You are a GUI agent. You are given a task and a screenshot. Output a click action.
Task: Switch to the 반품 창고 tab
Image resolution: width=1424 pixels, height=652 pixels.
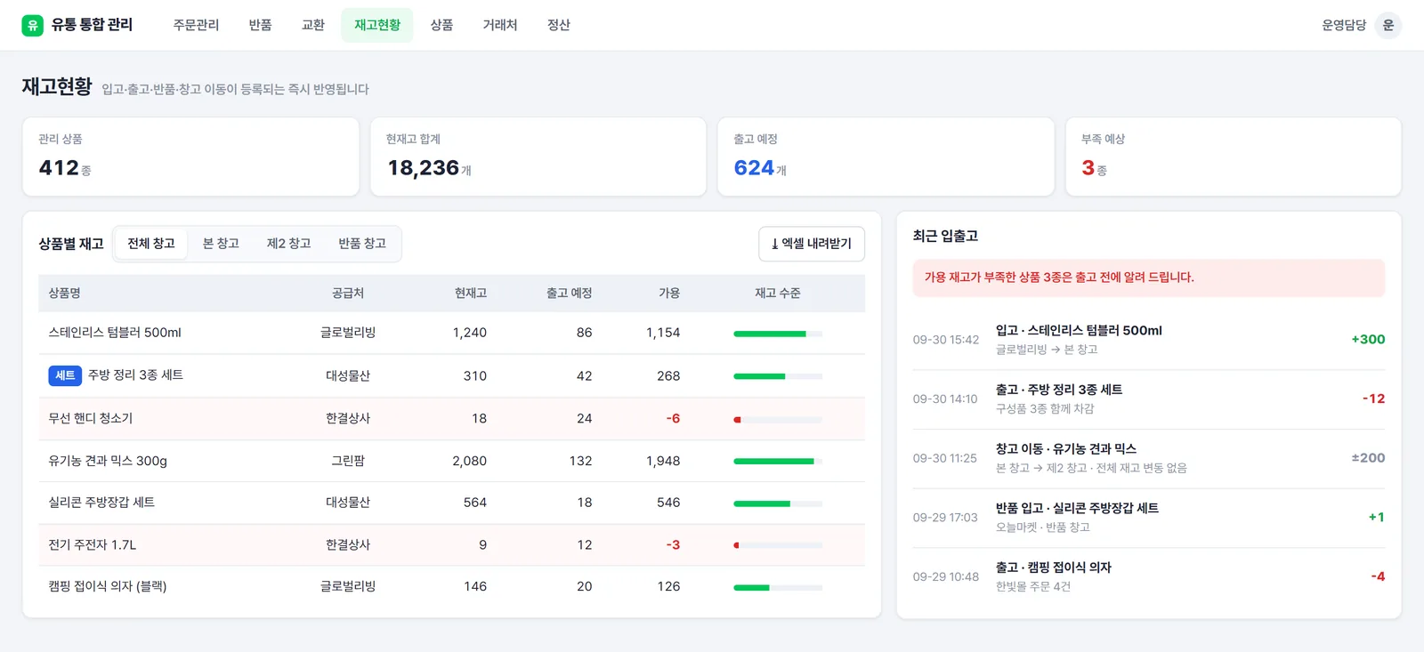[x=362, y=244]
